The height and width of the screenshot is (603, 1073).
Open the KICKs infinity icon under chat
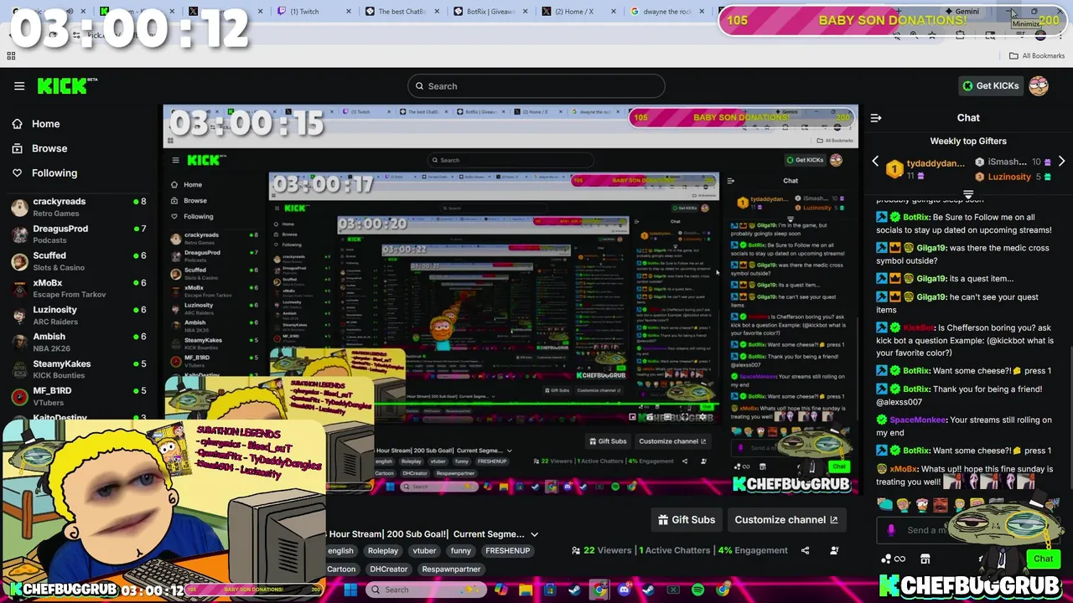click(x=893, y=559)
